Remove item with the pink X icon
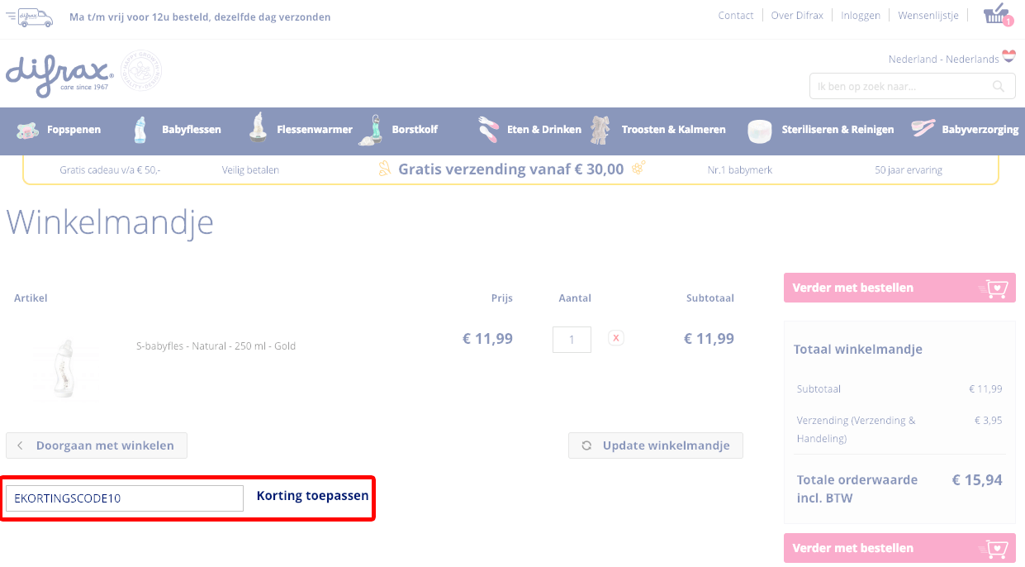The width and height of the screenshot is (1025, 567). tap(616, 338)
